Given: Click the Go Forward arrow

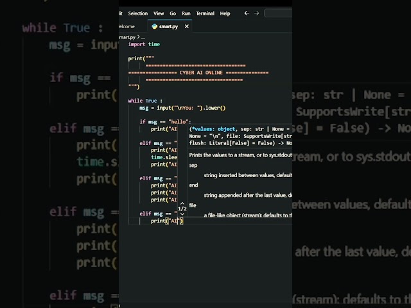Looking at the screenshot, I should point(257,13).
